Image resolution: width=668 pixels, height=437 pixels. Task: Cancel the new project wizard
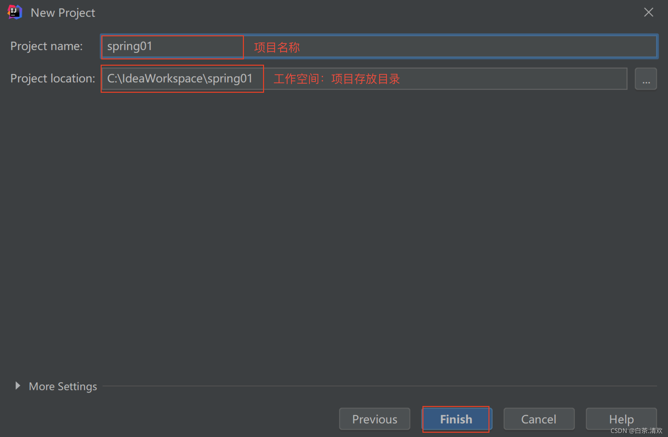[x=539, y=419]
